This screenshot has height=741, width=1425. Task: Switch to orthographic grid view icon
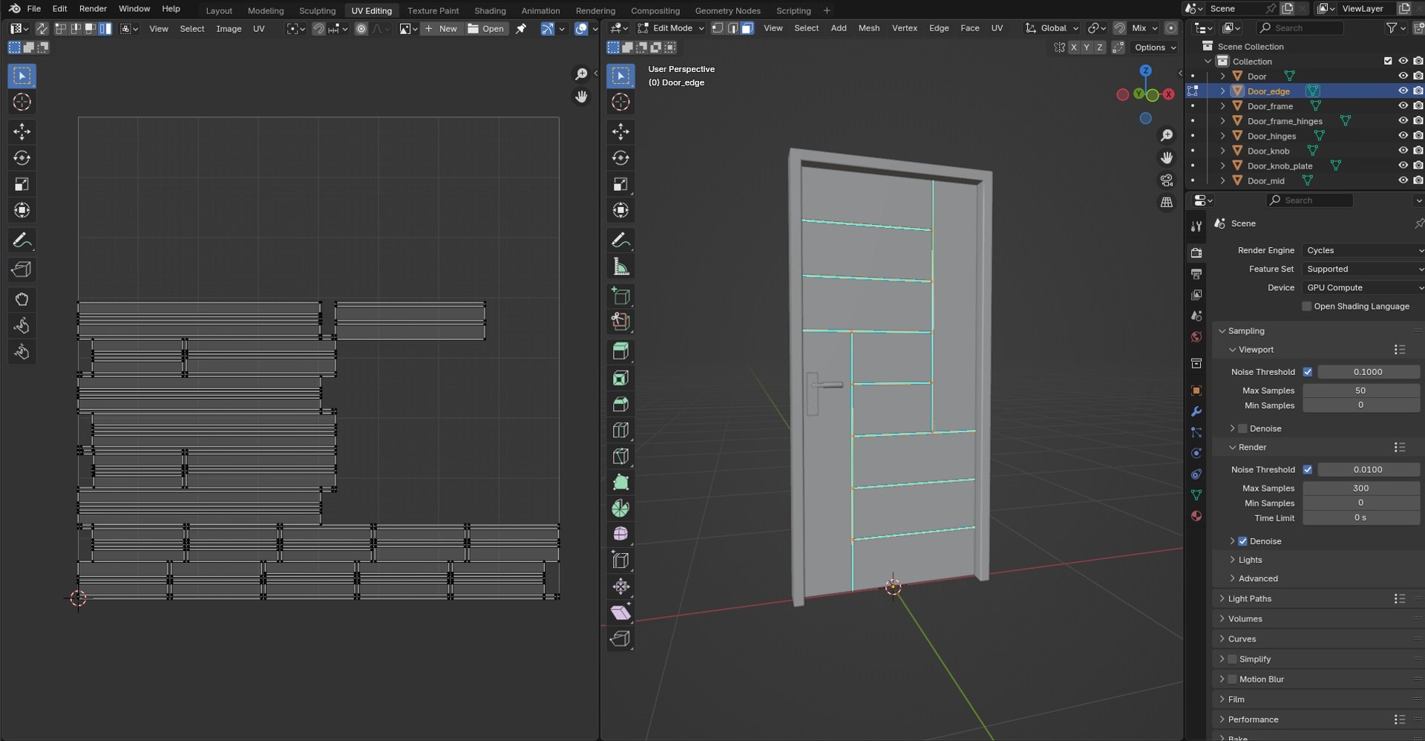click(1167, 203)
